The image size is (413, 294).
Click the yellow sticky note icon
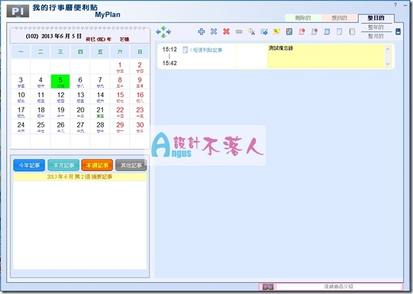[x=276, y=32]
